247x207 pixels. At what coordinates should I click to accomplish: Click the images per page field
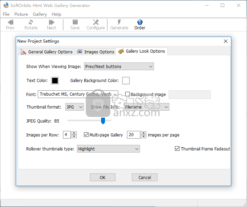(133, 135)
